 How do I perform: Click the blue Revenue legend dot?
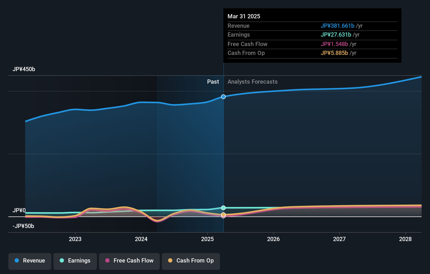point(17,261)
